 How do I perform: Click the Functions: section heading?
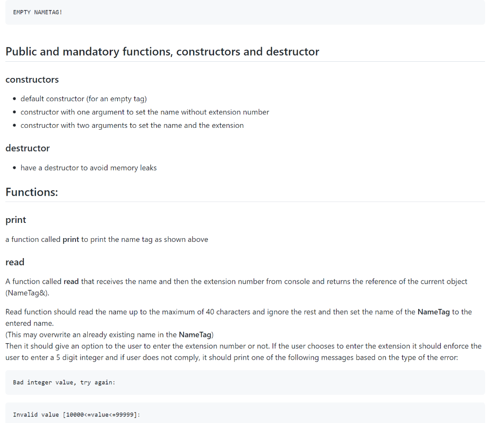click(x=32, y=192)
